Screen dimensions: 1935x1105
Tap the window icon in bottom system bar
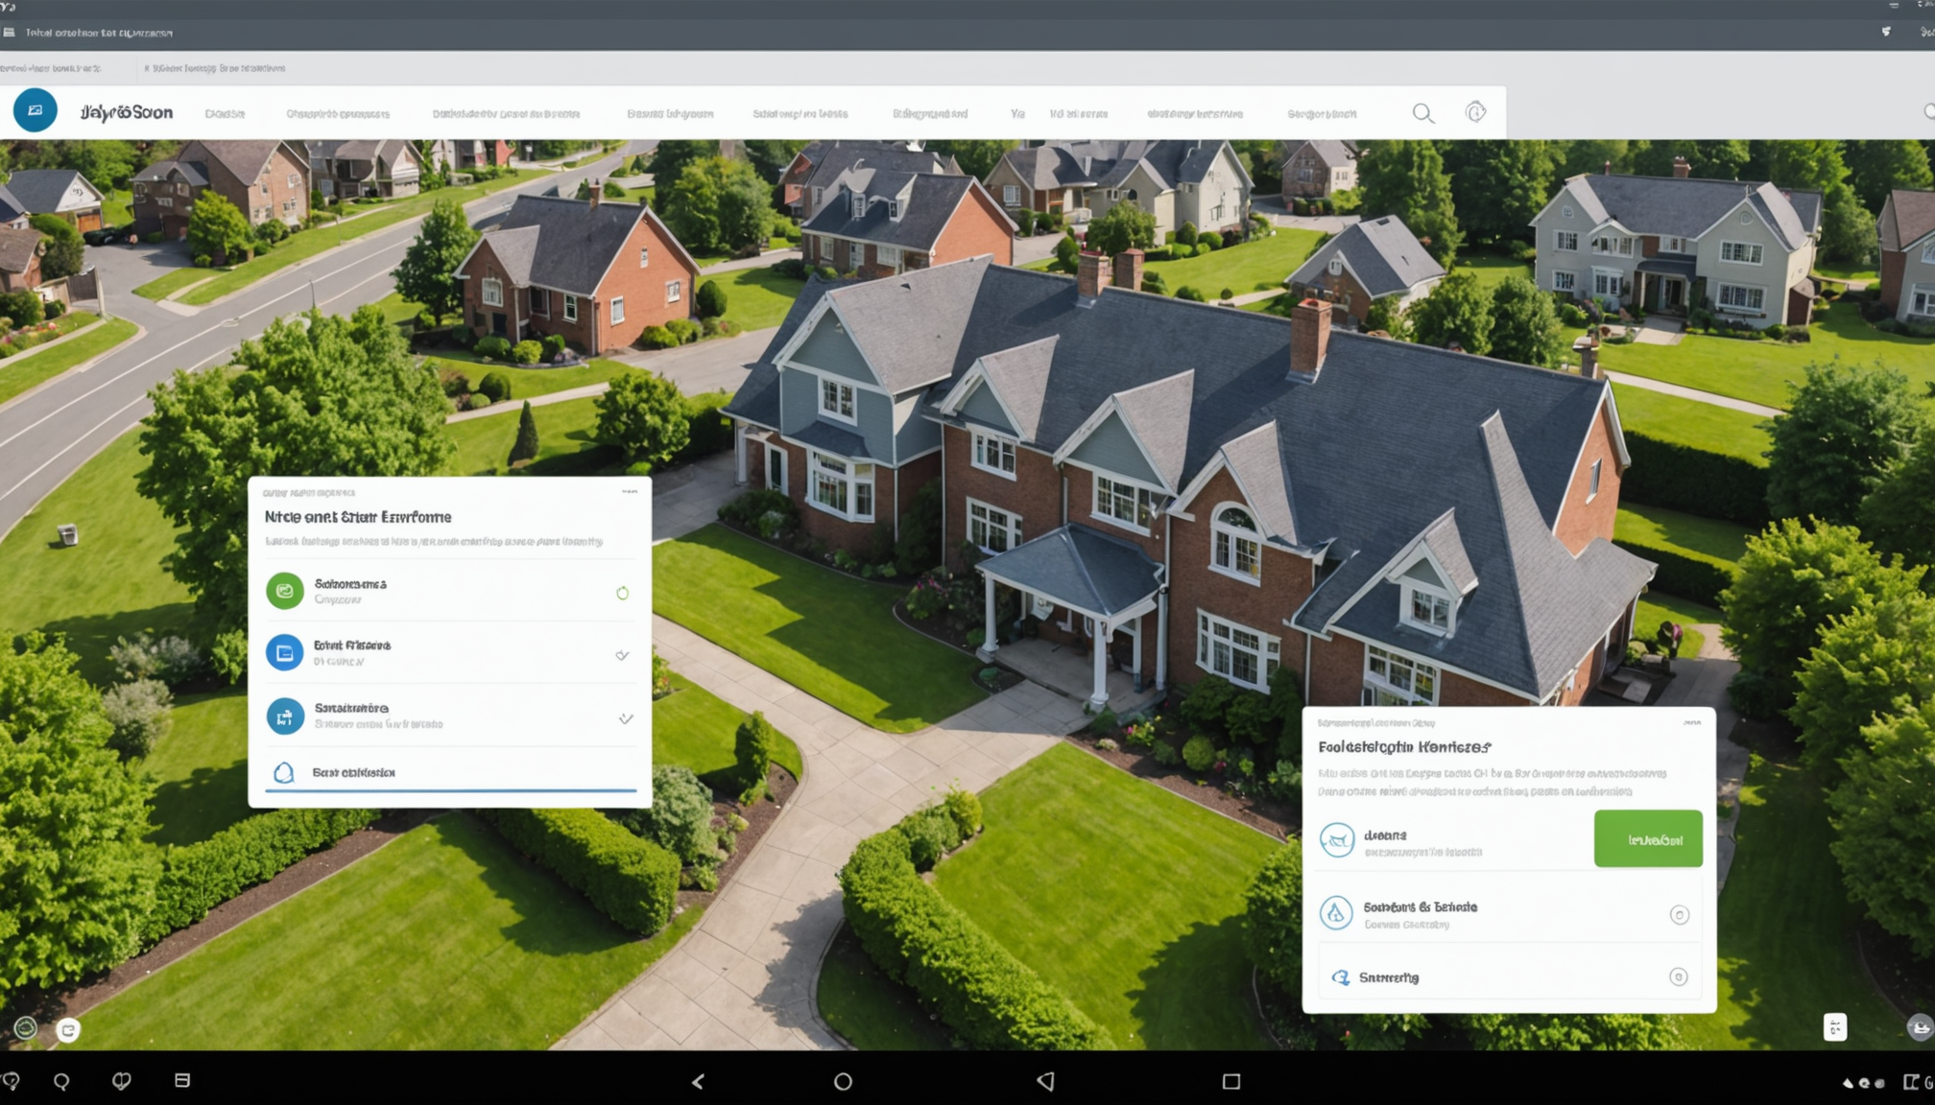click(182, 1080)
